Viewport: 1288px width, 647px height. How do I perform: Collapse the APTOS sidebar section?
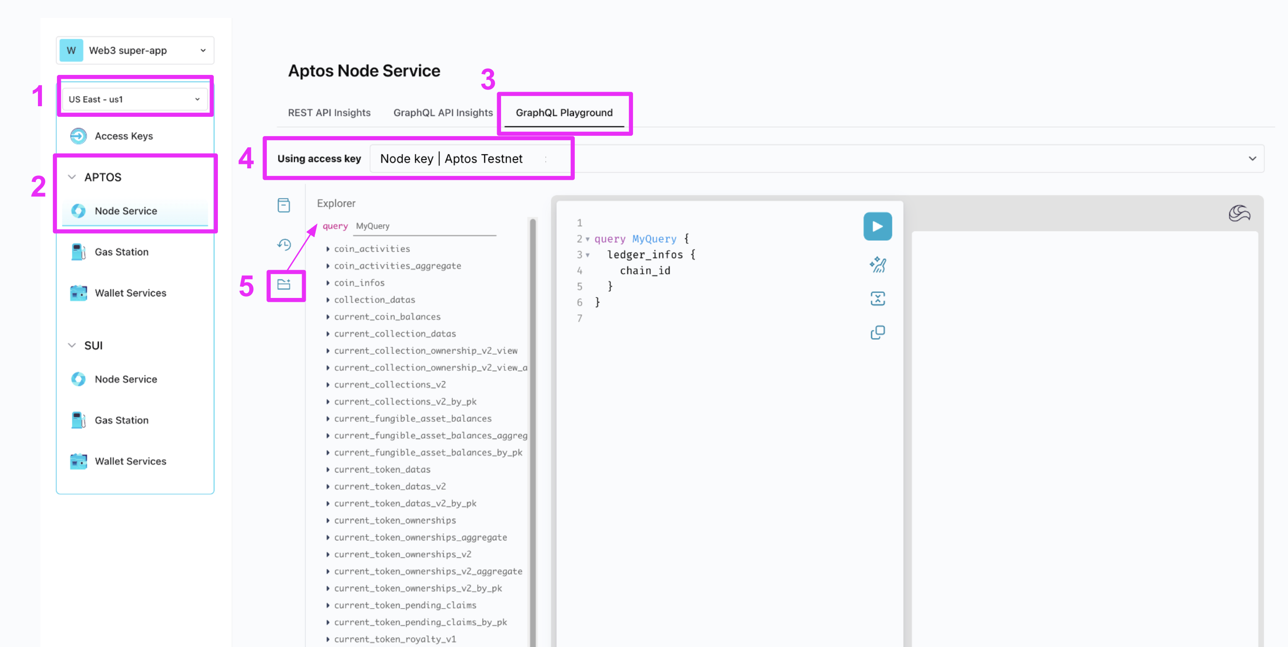pyautogui.click(x=72, y=177)
